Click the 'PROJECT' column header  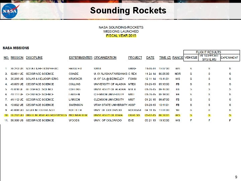coord(135,58)
